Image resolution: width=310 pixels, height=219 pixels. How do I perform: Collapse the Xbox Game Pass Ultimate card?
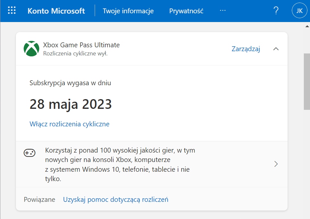[x=276, y=49]
